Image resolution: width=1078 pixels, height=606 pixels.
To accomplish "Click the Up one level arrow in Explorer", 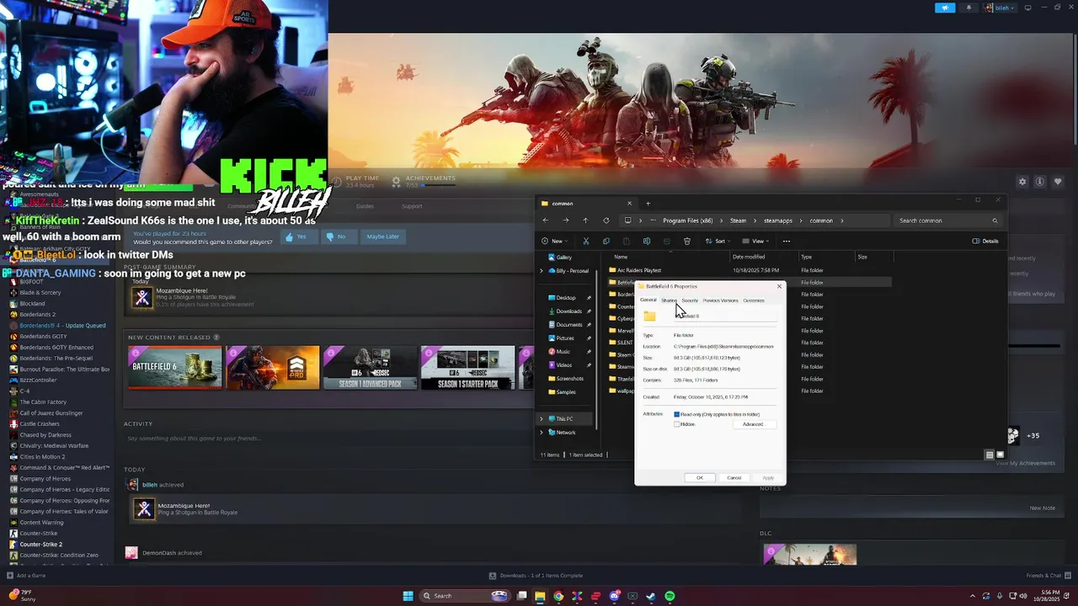I will [585, 221].
